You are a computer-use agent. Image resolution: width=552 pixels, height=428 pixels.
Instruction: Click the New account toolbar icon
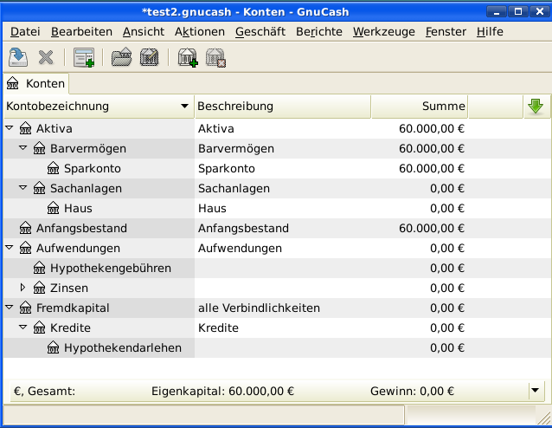[187, 58]
